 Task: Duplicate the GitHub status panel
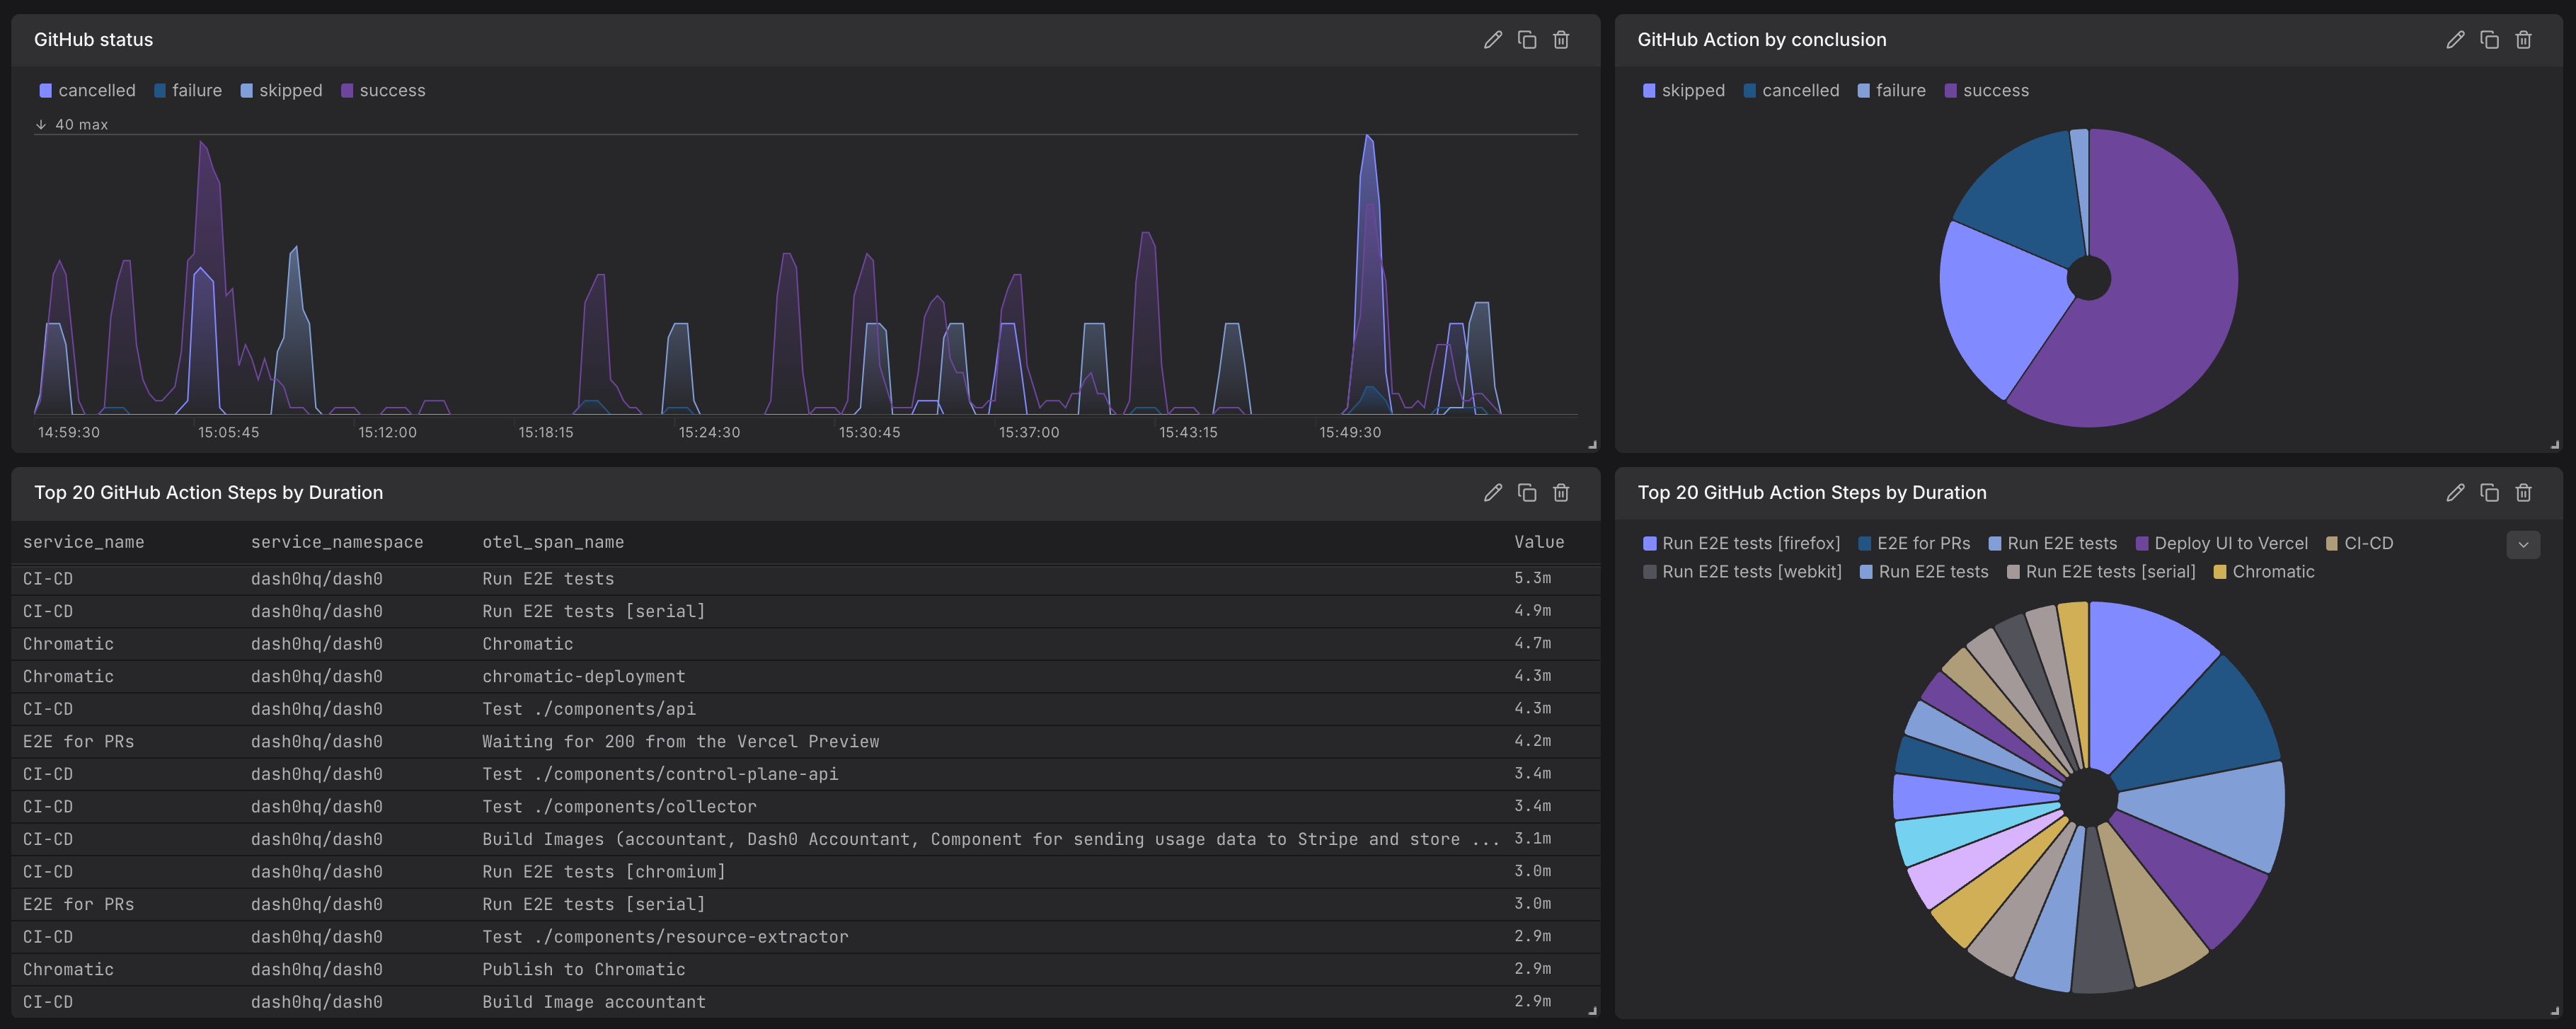pyautogui.click(x=1527, y=40)
